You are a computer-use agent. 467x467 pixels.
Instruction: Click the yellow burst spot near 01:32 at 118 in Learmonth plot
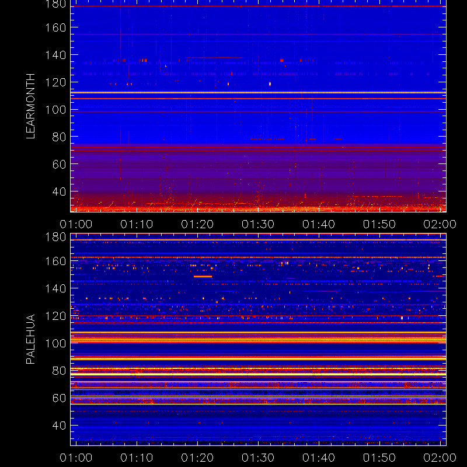pyautogui.click(x=270, y=84)
